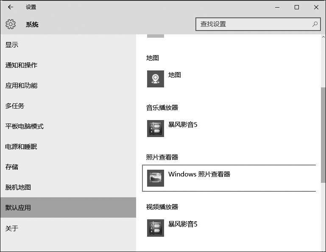
Task: Maximize the 设置 window
Action: pos(297,7)
